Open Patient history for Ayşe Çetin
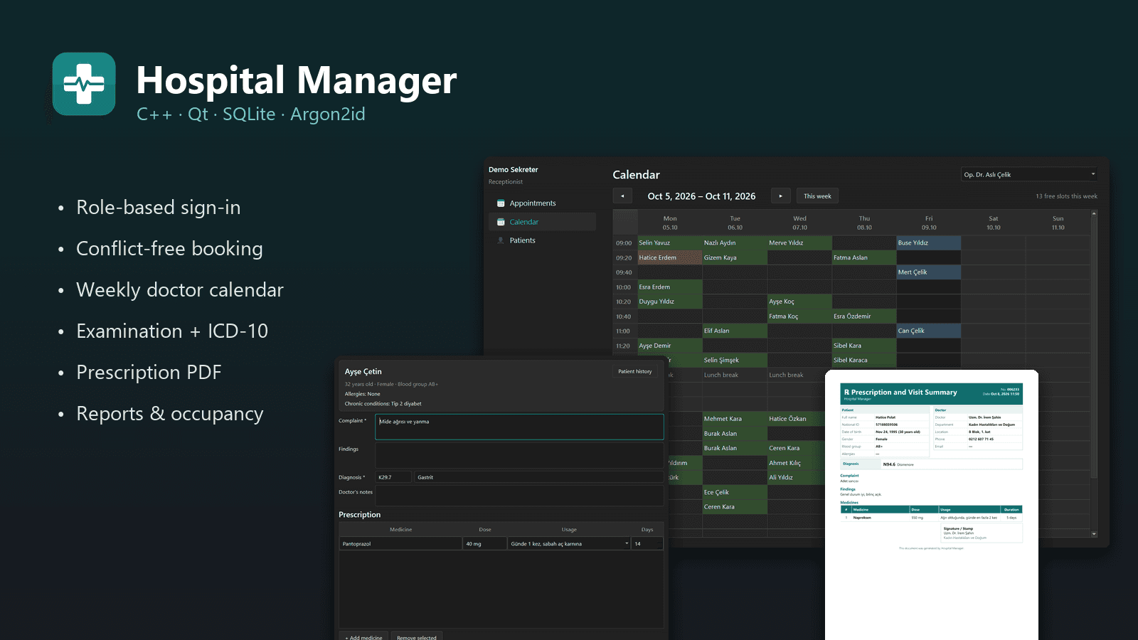This screenshot has height=640, width=1138. tap(634, 371)
